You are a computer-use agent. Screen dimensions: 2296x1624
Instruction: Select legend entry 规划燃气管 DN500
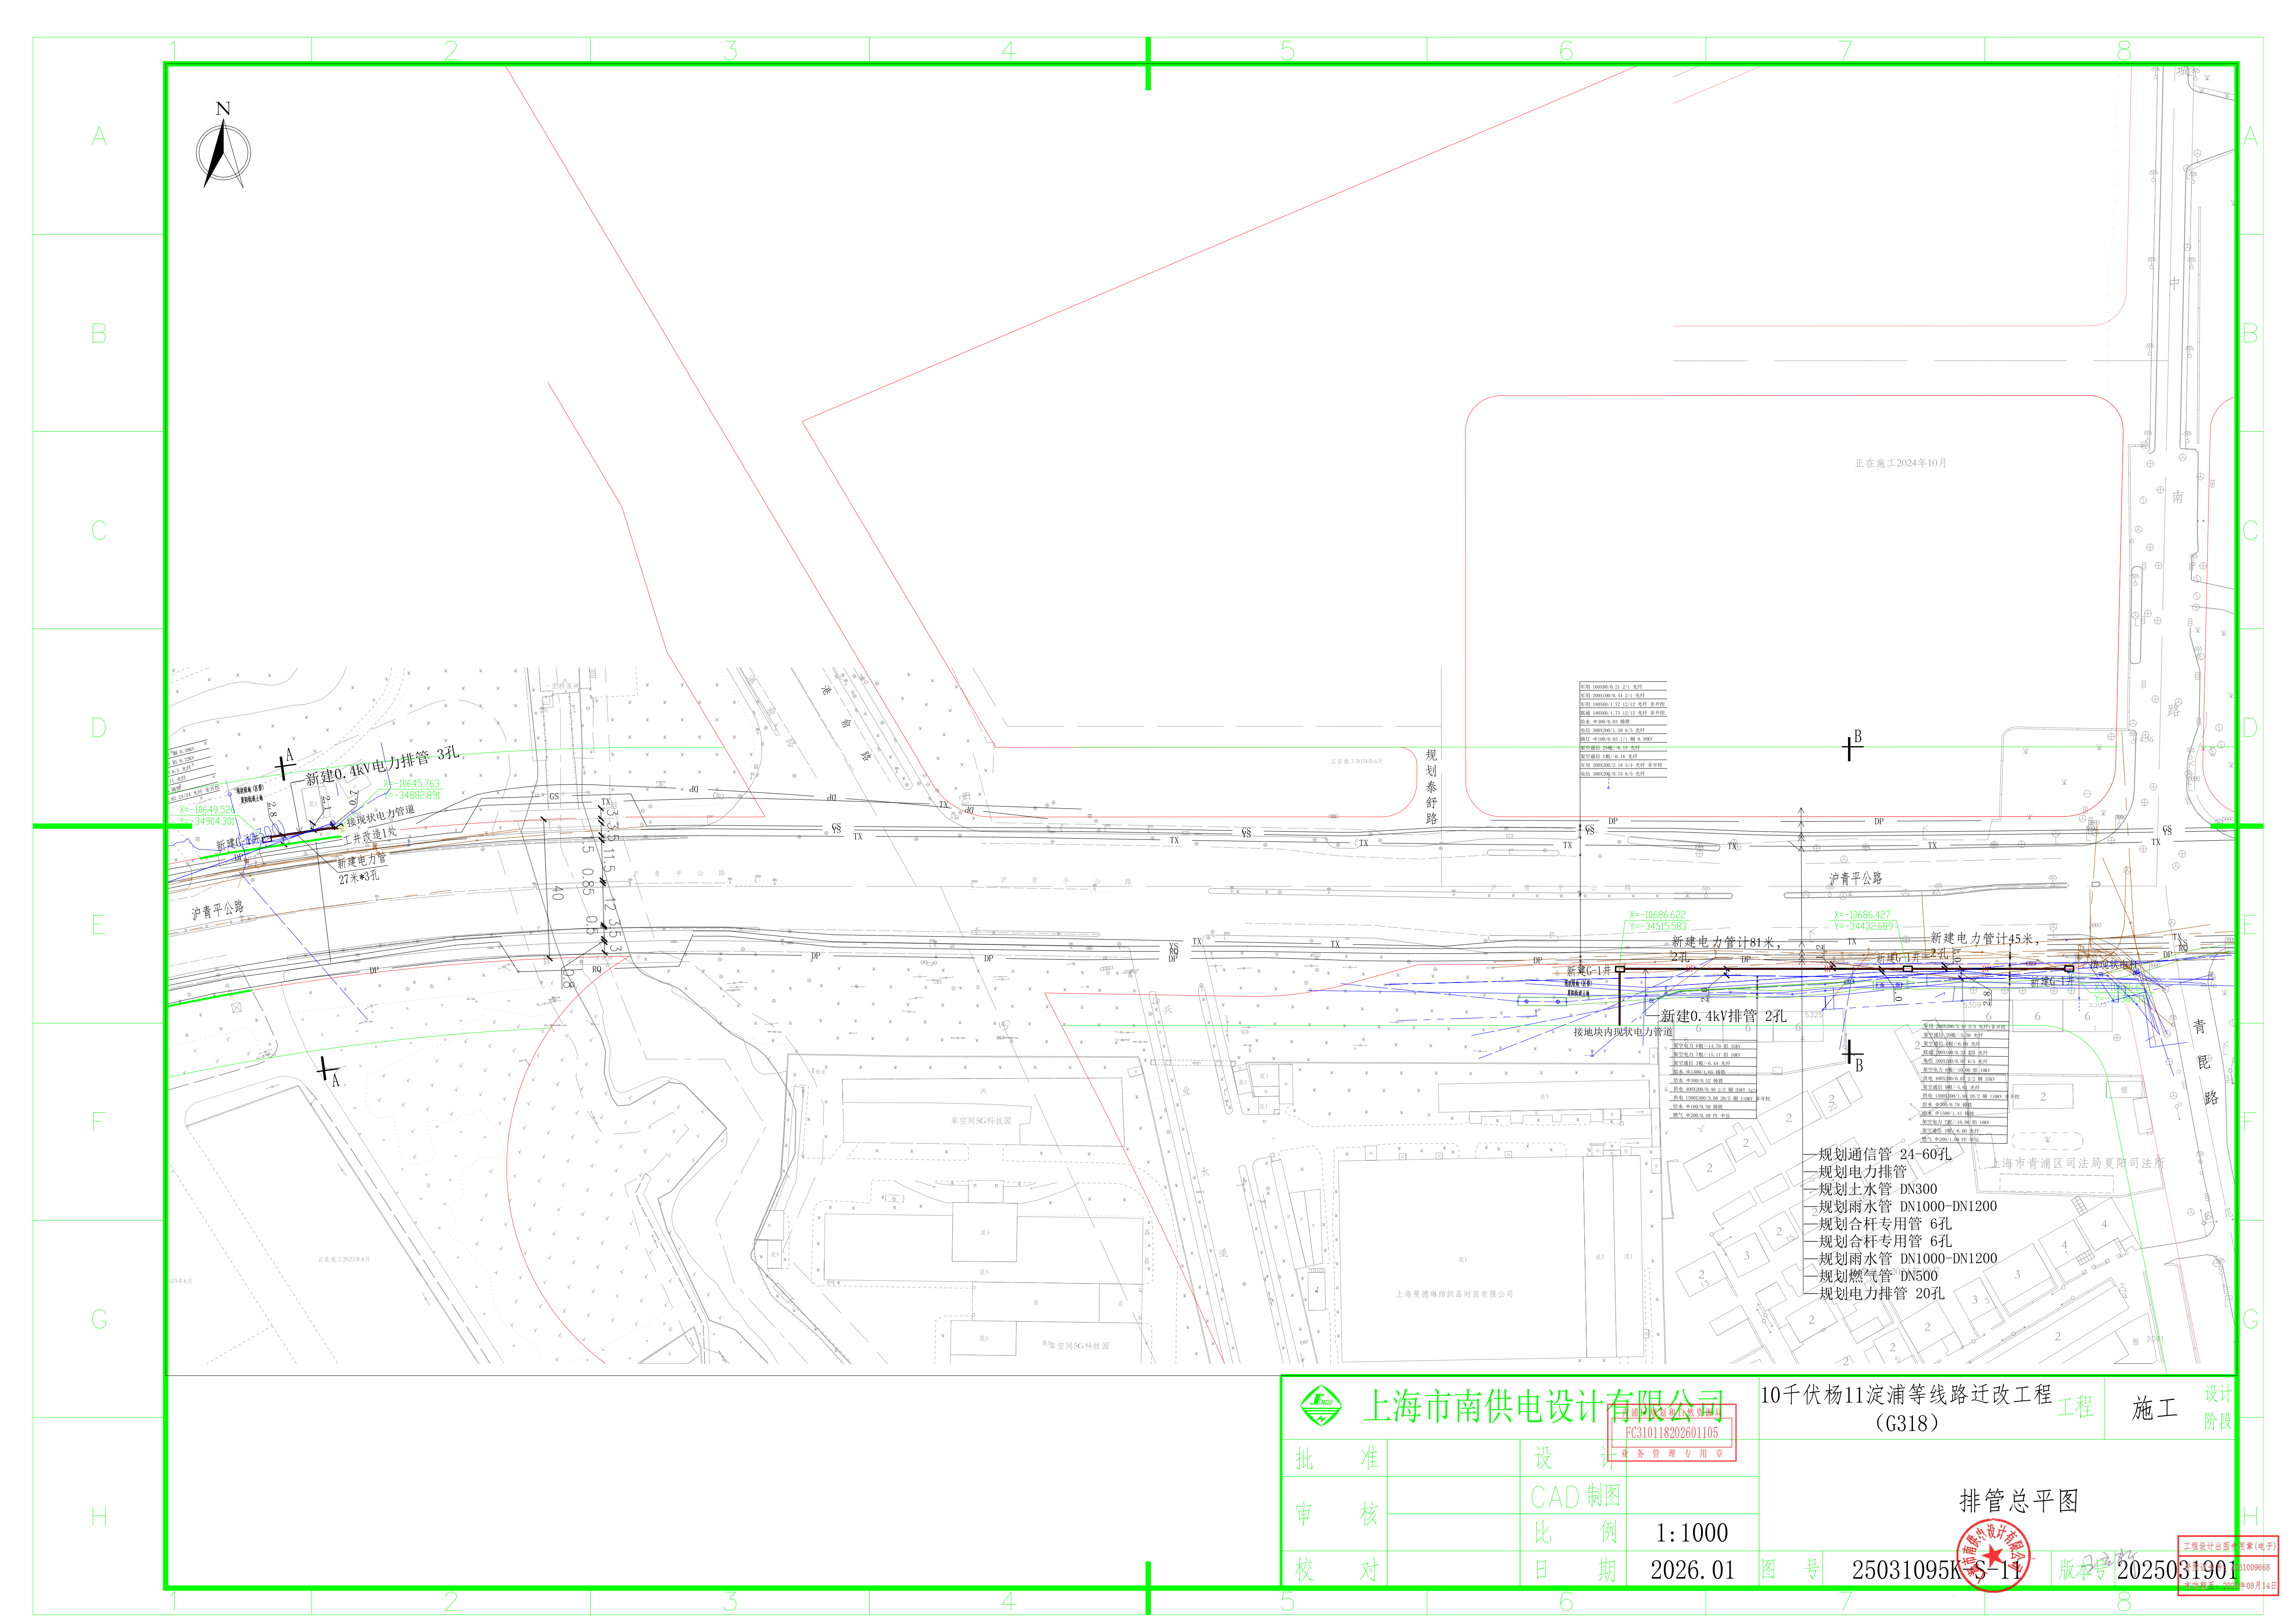click(x=1878, y=1276)
